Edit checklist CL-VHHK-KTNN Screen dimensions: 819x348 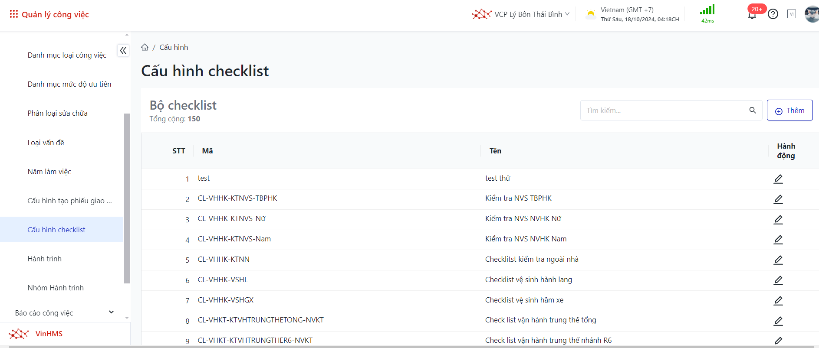(x=778, y=260)
